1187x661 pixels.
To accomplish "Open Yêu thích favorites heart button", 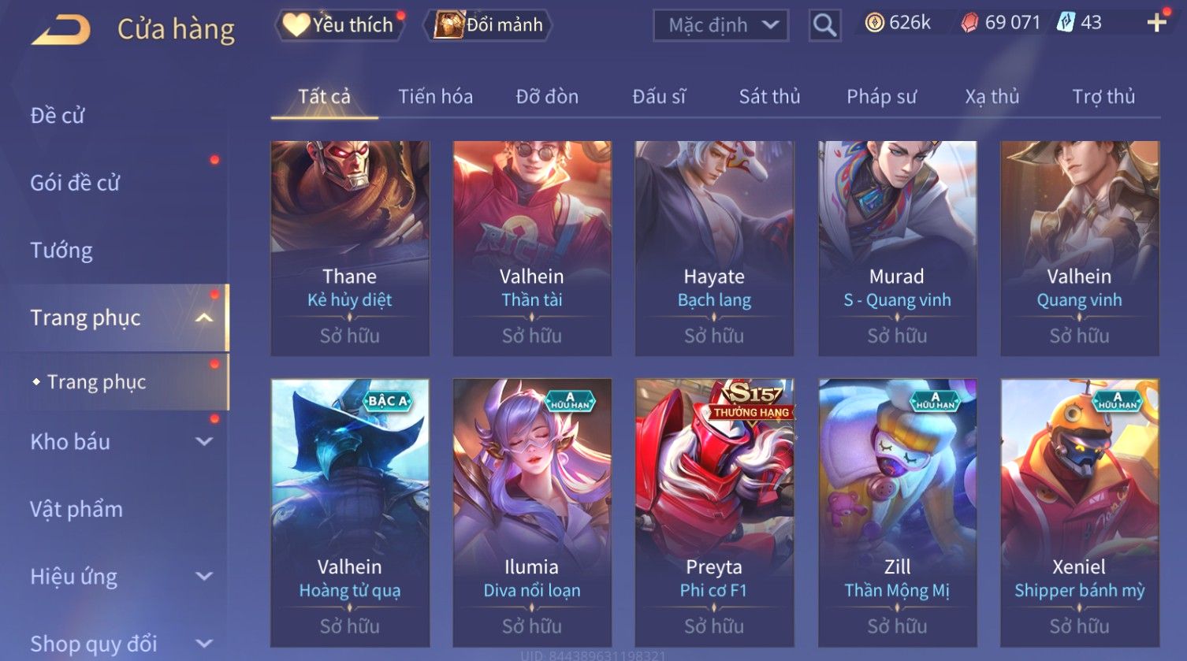I will point(339,25).
